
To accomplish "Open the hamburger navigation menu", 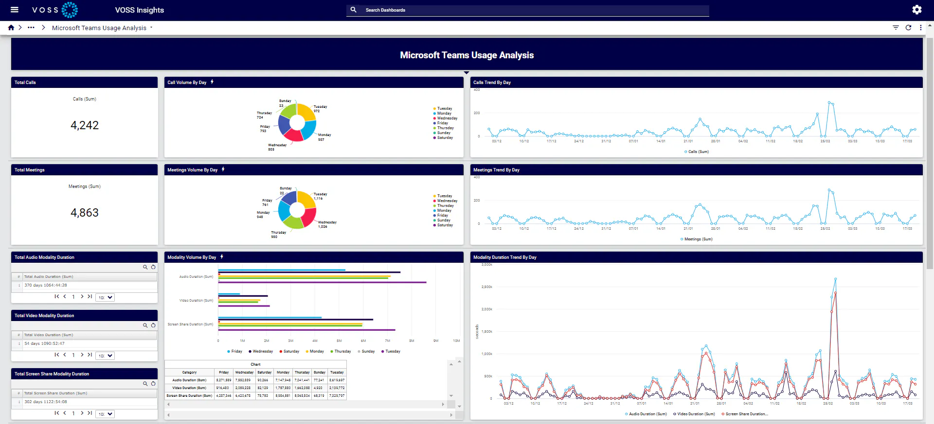I will 14,10.
